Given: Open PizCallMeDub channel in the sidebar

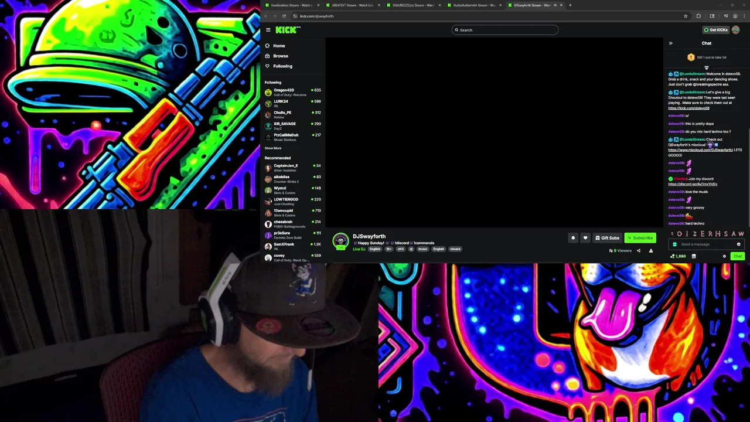Looking at the screenshot, I should click(x=293, y=136).
